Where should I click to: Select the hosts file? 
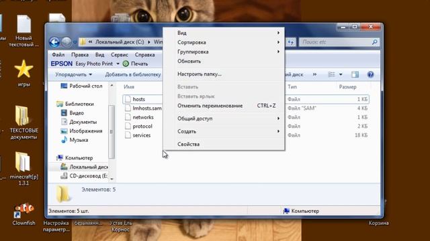coord(139,99)
